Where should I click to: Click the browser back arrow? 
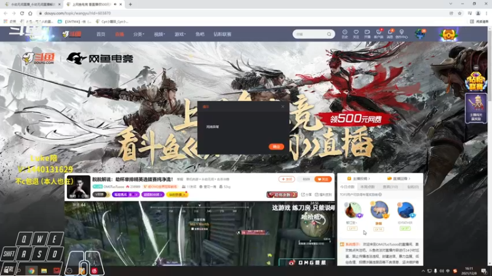6,13
